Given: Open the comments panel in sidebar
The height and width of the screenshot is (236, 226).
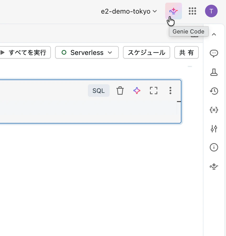Looking at the screenshot, I should tap(214, 53).
